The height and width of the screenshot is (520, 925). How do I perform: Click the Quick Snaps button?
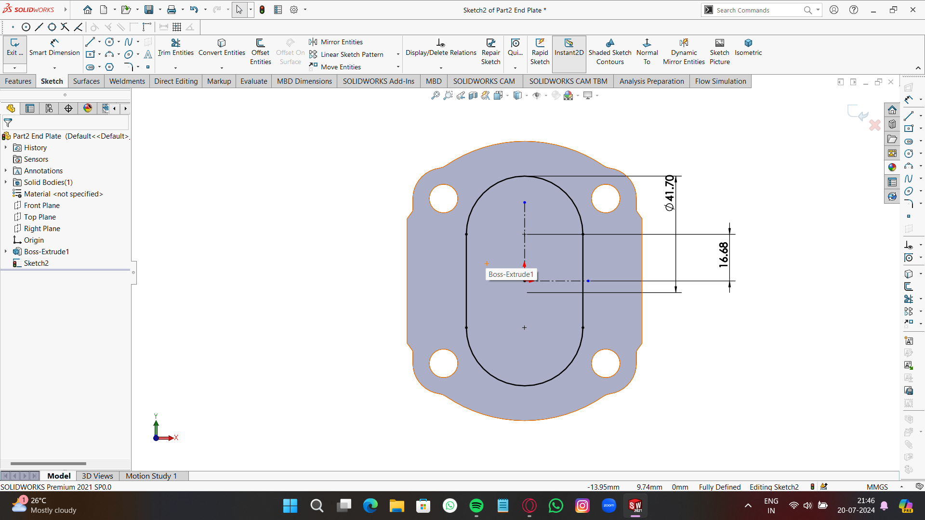pyautogui.click(x=515, y=47)
